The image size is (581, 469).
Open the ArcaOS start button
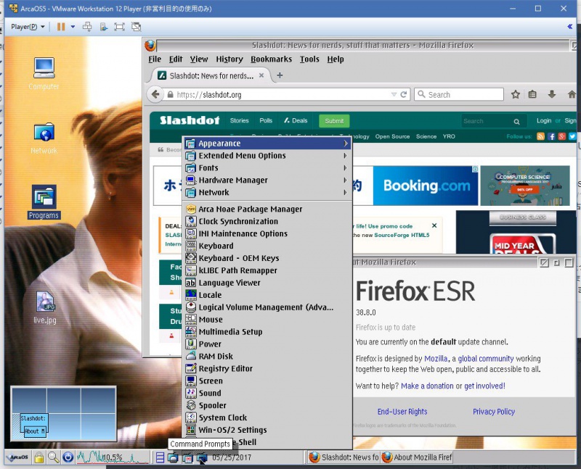(x=17, y=457)
